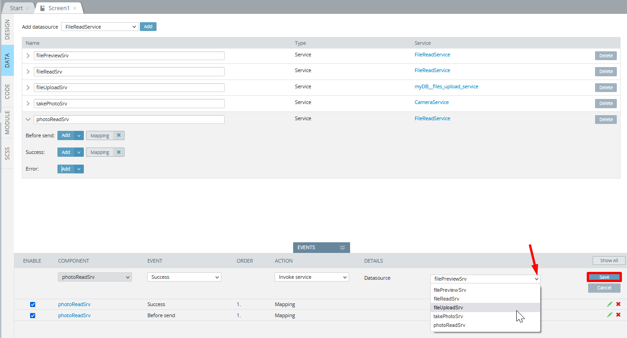Viewport: 627px width, 338px height.
Task: Open photoReadSrv link in Before send row
Action: [74, 315]
